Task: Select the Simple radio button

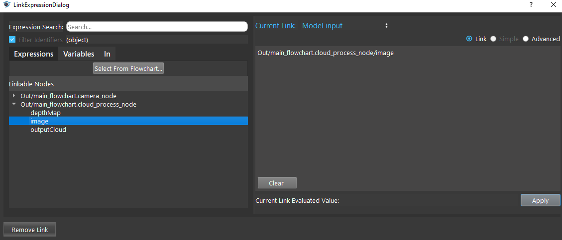Action: coord(493,39)
